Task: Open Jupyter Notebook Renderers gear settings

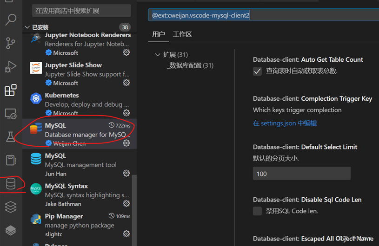Action: click(126, 52)
